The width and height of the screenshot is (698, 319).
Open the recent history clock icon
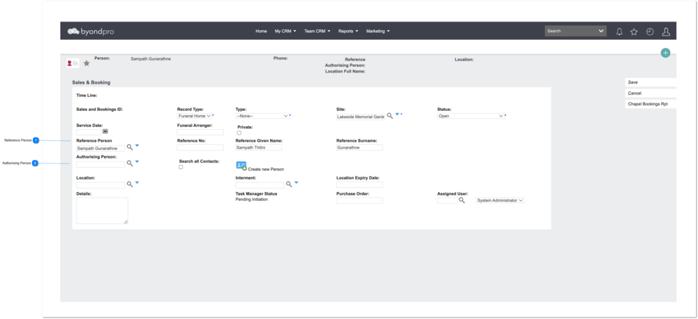[650, 31]
